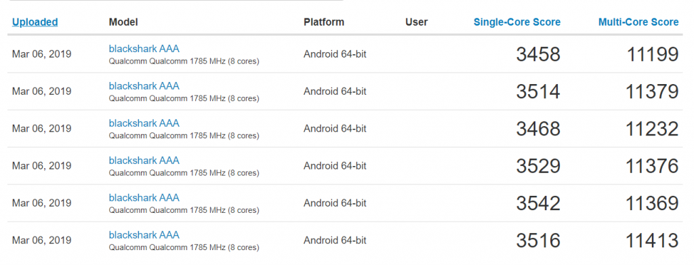Screen dimensions: 694x265
Task: Select single-core score 3458
Action: [x=538, y=54]
